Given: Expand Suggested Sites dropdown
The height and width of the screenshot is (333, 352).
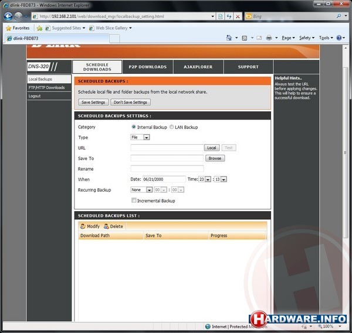Looking at the screenshot, I should point(84,28).
